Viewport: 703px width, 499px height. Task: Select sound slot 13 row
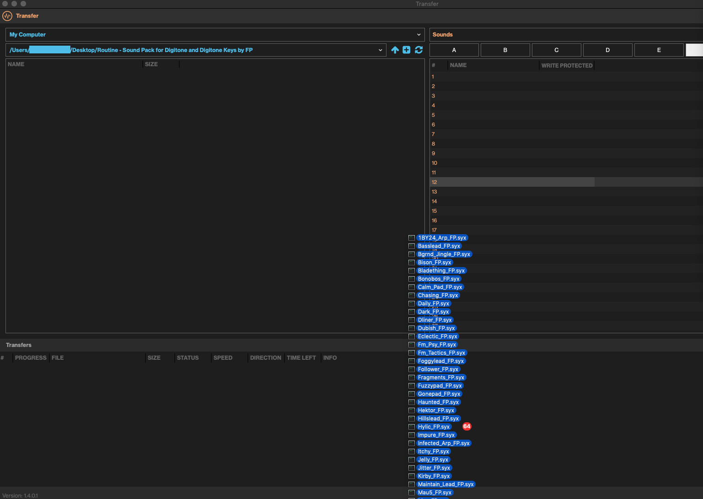pos(566,192)
